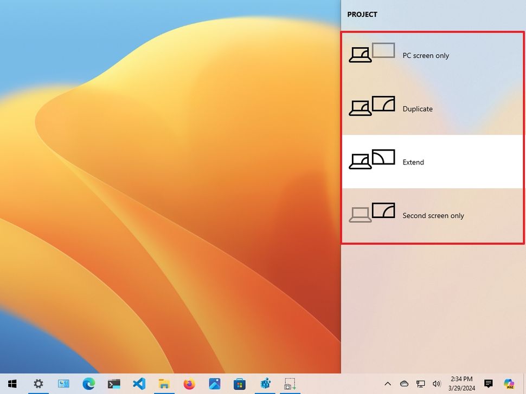Open Visual Studio Code from taskbar
The width and height of the screenshot is (526, 394).
[139, 384]
